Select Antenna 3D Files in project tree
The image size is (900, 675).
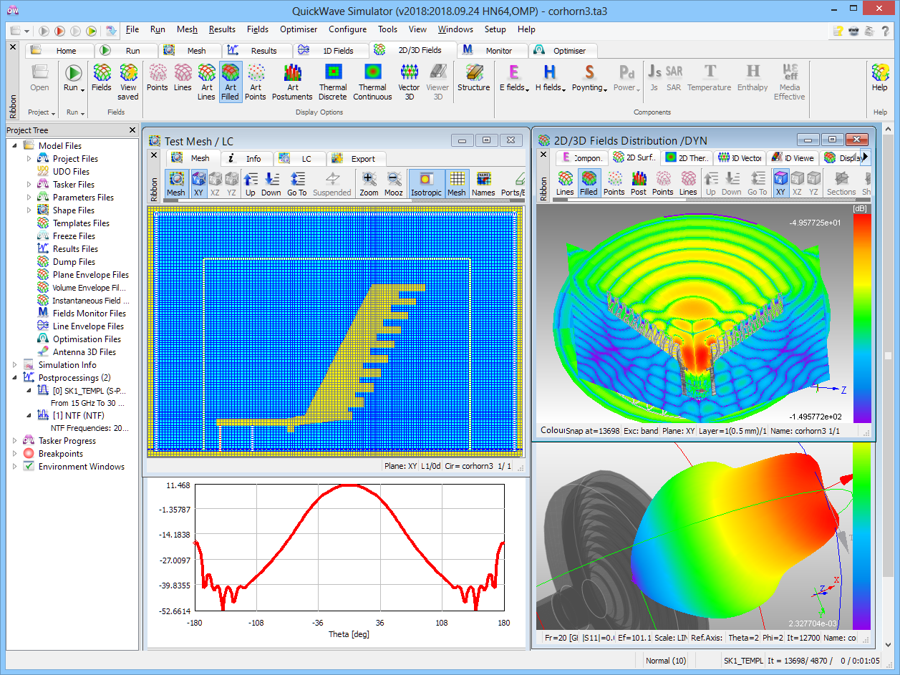click(84, 352)
